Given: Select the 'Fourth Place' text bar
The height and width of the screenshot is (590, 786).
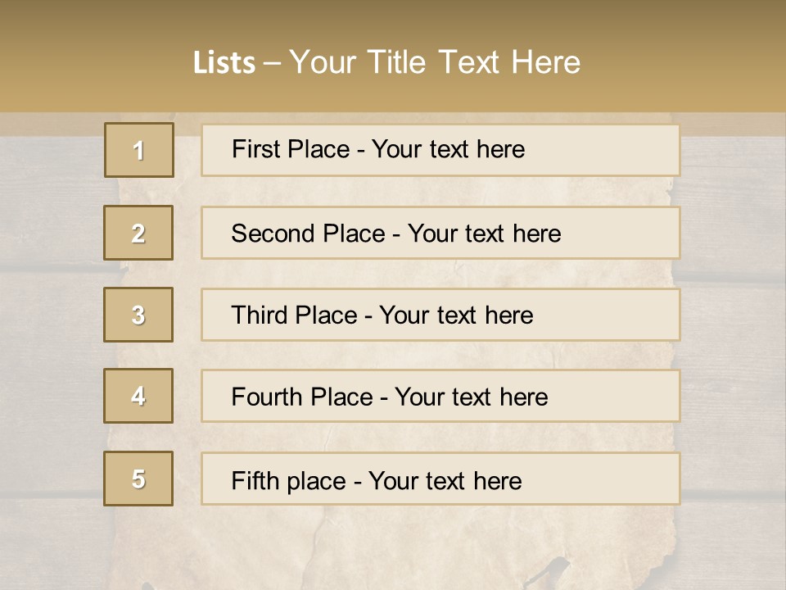Looking at the screenshot, I should (x=440, y=396).
